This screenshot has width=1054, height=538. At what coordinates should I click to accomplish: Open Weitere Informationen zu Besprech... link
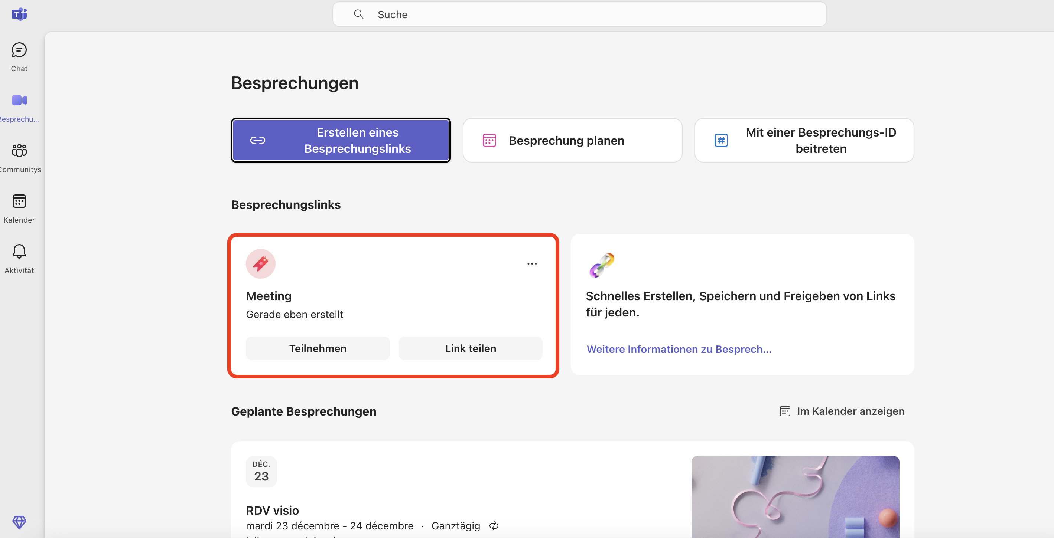pos(679,349)
